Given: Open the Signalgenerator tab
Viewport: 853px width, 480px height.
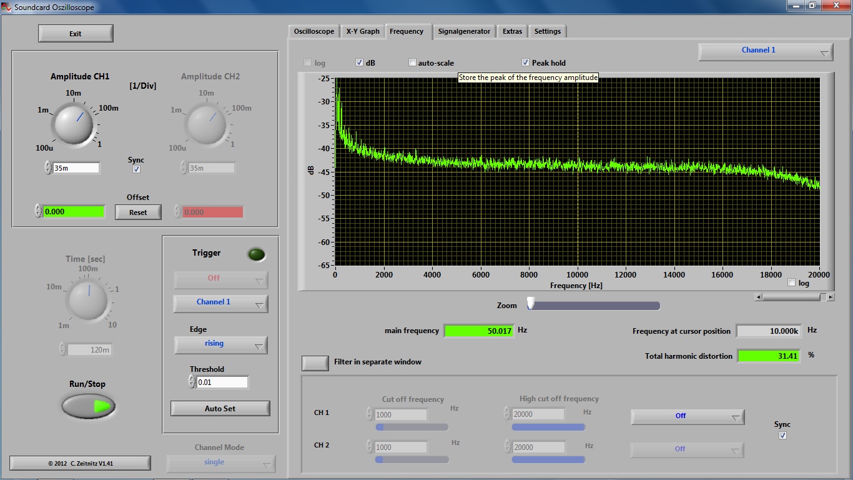Looking at the screenshot, I should click(464, 31).
